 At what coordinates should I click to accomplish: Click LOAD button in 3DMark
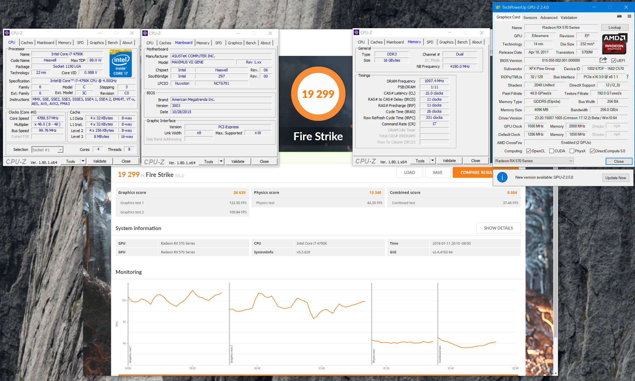tap(410, 173)
